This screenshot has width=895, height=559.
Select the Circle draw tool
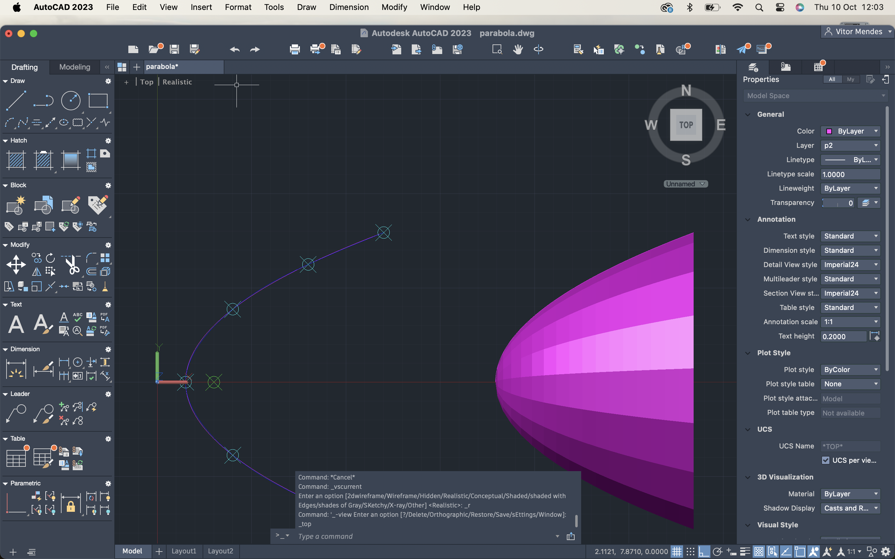(x=71, y=100)
